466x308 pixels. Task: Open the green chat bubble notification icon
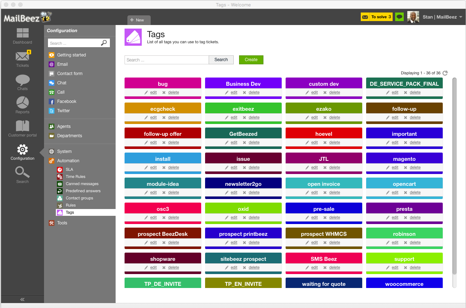point(399,17)
